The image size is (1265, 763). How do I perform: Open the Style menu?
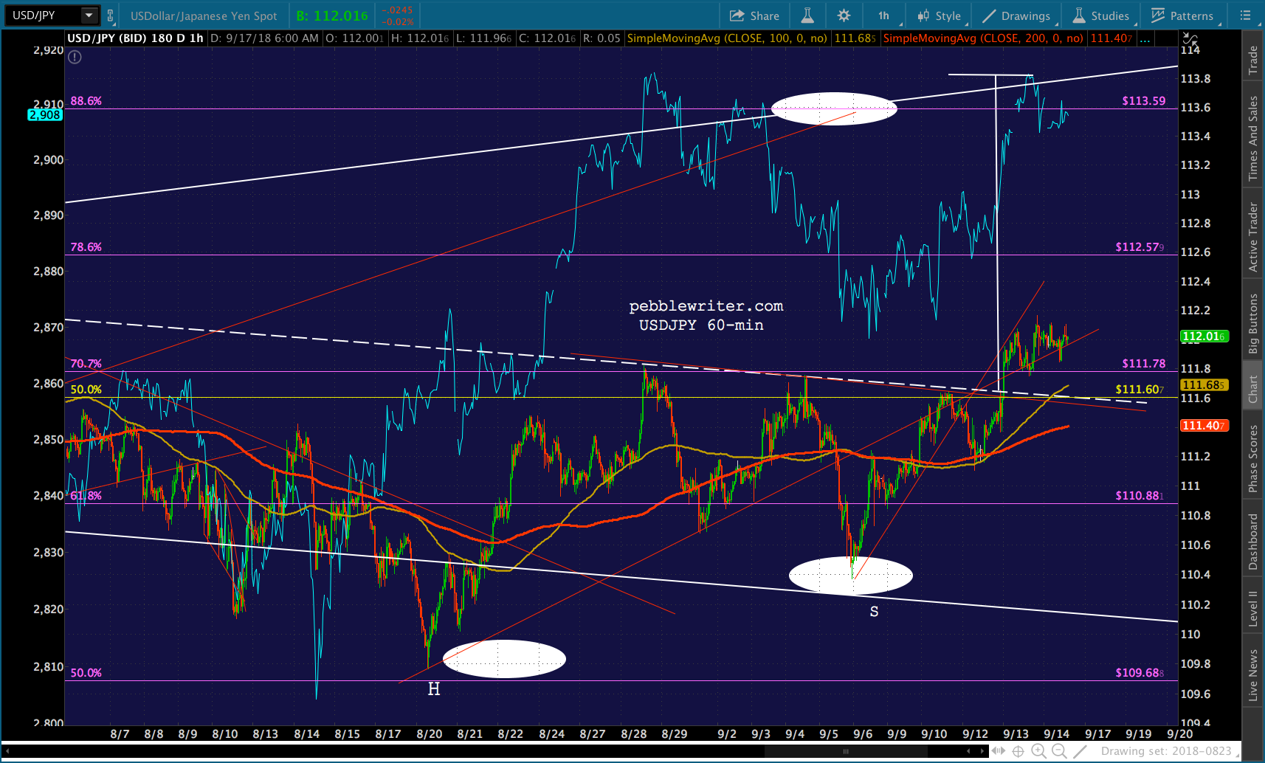click(x=939, y=15)
